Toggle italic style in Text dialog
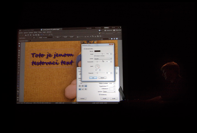This screenshot has width=197, height=133. pos(83,89)
